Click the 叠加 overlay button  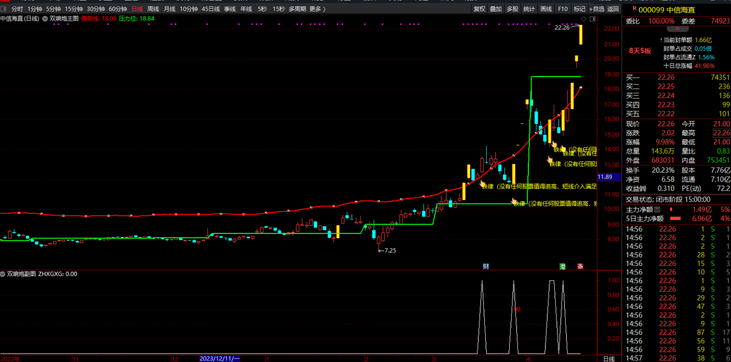click(496, 9)
